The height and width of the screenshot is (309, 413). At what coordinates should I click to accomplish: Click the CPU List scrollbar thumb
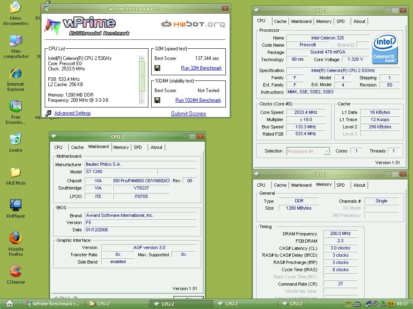pyautogui.click(x=142, y=76)
